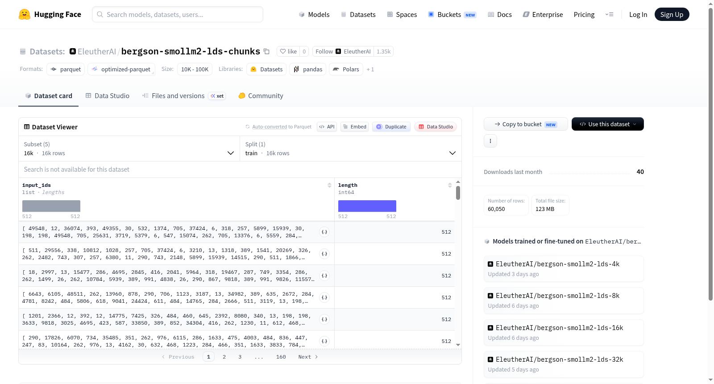Expand input_ids cell for row starting 1201
The height and width of the screenshot is (384, 714).
coord(324,319)
